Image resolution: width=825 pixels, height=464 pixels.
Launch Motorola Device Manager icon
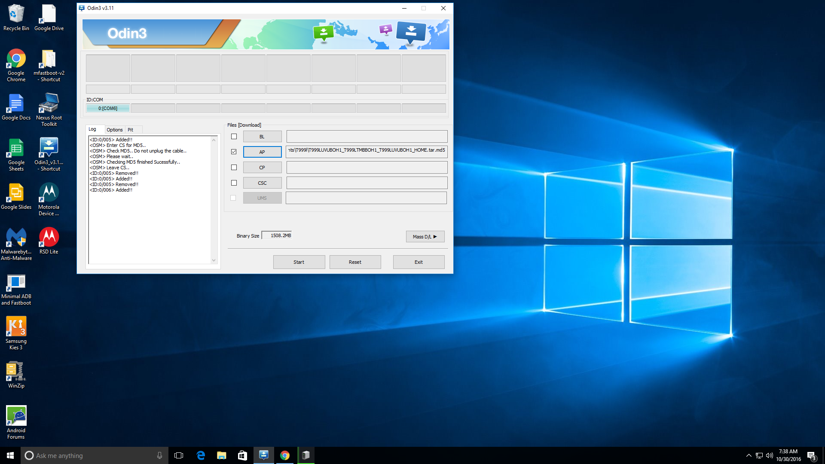pos(49,199)
